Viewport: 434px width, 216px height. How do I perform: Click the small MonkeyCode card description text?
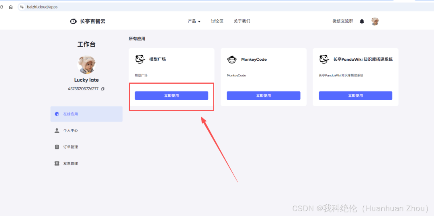click(x=236, y=75)
